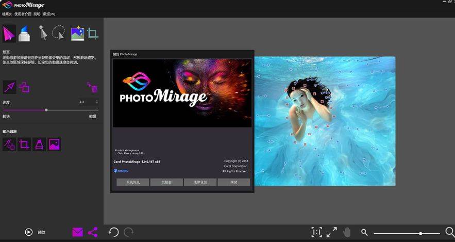
Task: Set zoom to 1:1 actual size
Action: pyautogui.click(x=316, y=232)
